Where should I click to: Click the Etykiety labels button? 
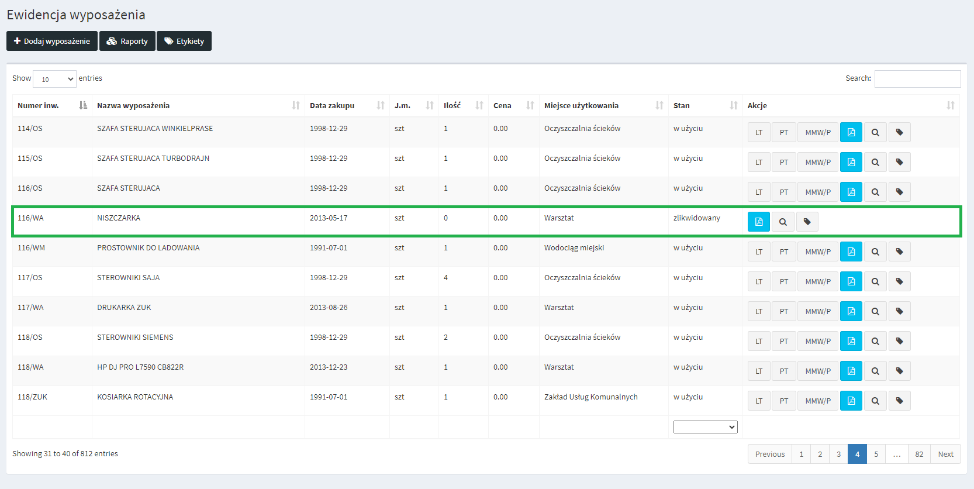click(184, 41)
